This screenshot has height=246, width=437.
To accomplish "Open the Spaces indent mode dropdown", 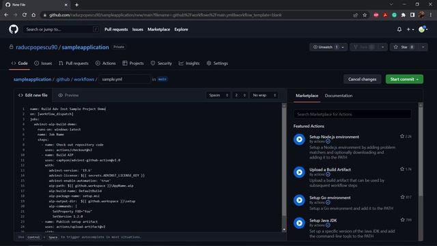I will tap(218, 96).
